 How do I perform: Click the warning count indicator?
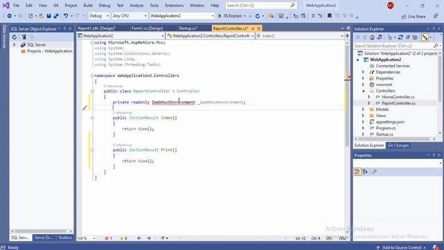pyautogui.click(x=123, y=238)
